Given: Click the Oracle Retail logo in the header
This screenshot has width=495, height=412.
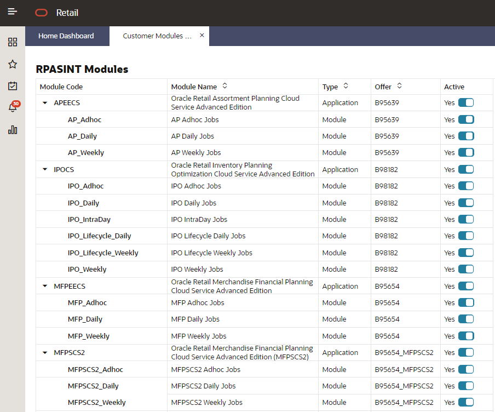Looking at the screenshot, I should click(41, 13).
